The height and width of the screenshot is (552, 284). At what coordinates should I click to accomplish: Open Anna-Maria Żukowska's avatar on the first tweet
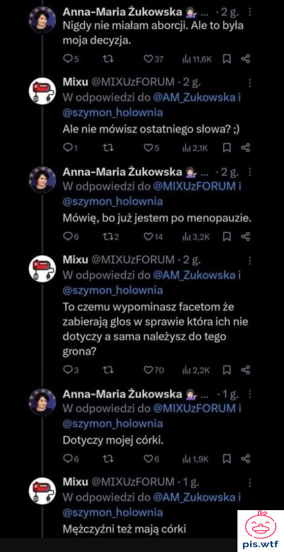(43, 22)
